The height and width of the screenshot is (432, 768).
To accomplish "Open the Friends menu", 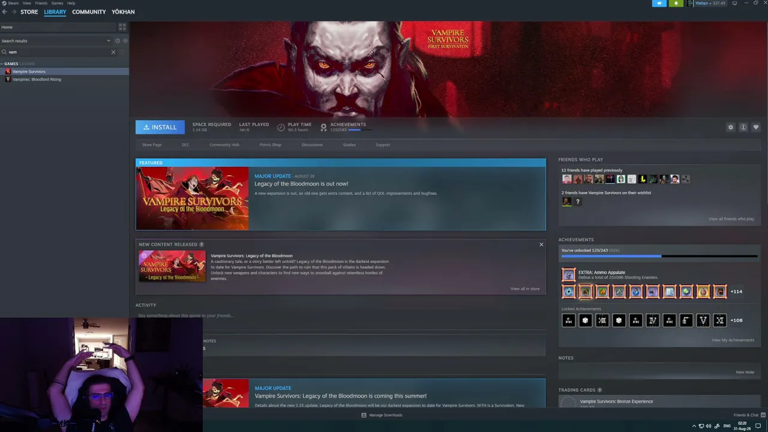I will [x=41, y=3].
